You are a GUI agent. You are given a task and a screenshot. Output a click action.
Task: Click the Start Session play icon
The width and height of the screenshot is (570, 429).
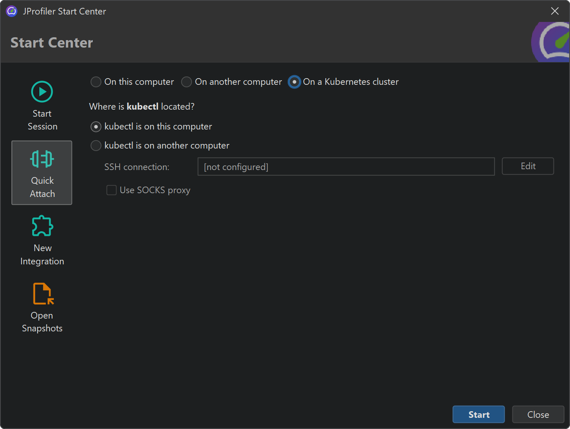click(x=42, y=91)
